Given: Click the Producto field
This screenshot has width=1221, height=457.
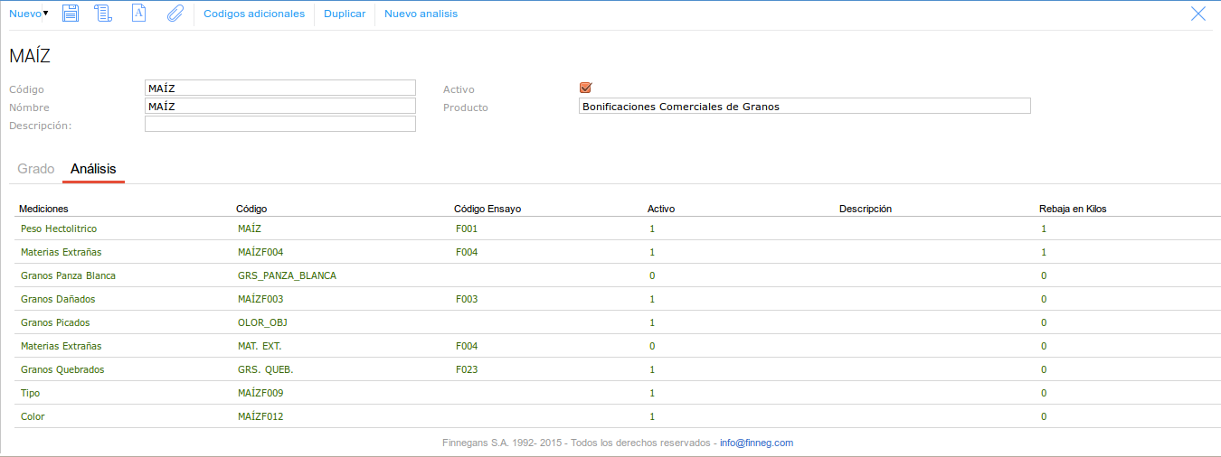Looking at the screenshot, I should [804, 106].
